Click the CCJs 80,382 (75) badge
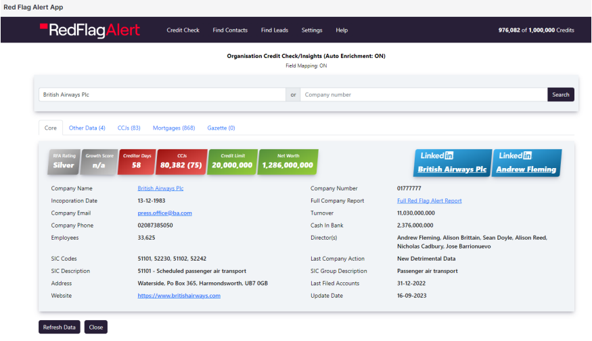This screenshot has width=592, height=341. [181, 161]
